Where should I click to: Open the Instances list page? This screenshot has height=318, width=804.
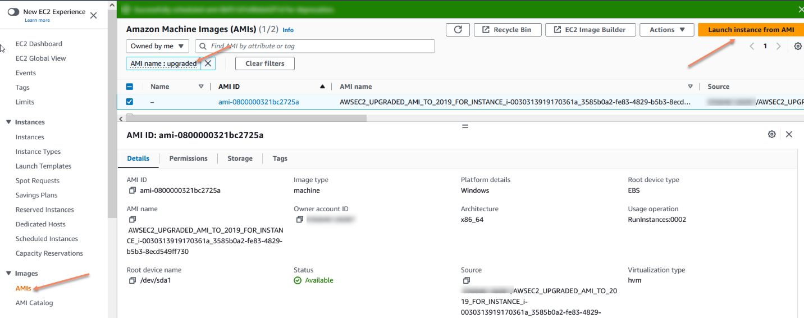(x=30, y=137)
